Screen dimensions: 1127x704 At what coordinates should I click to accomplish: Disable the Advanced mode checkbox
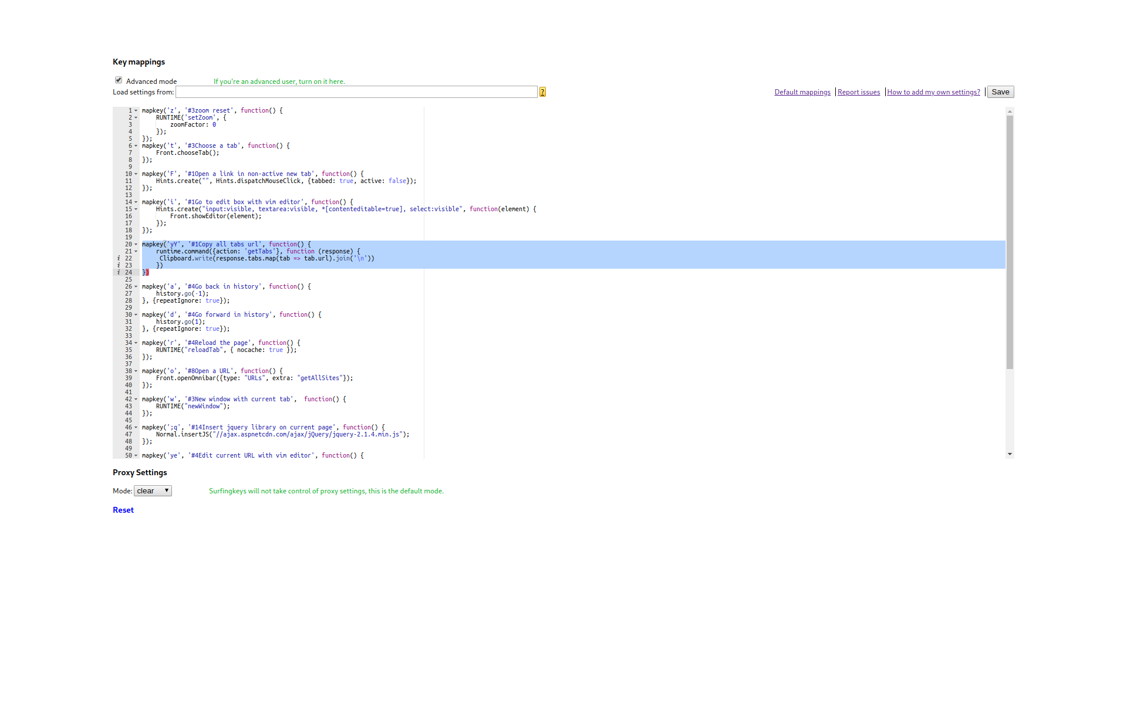click(119, 80)
